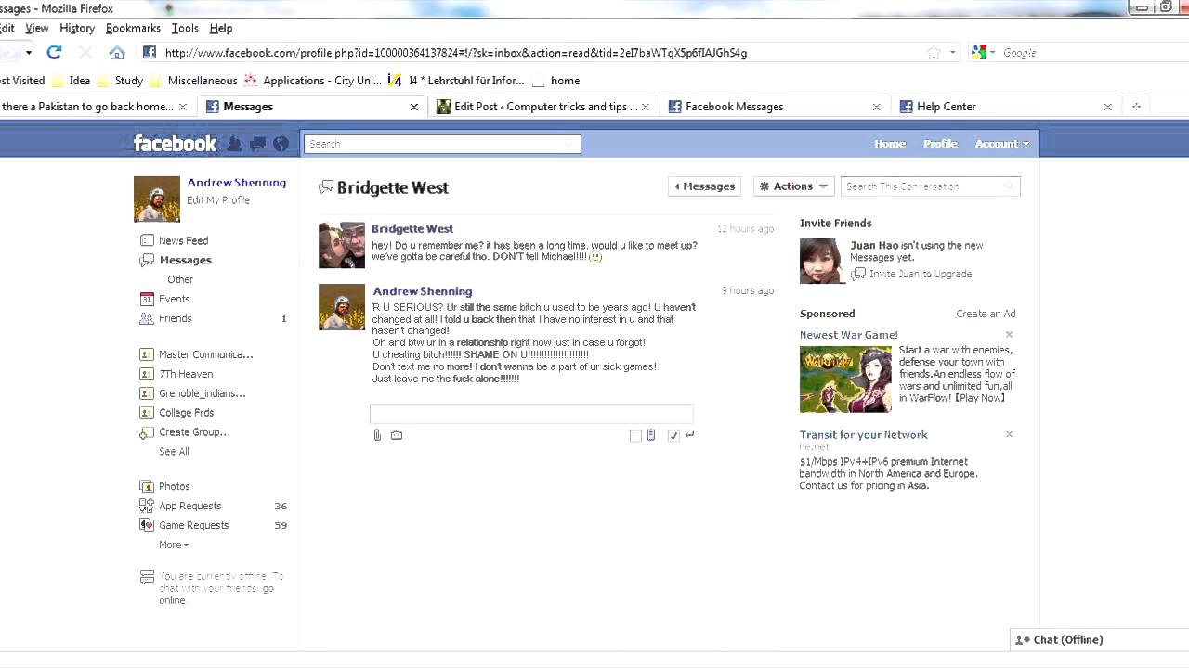Viewport: 1189px width, 668px height.
Task: Click the News Feed icon in sidebar
Action: [x=147, y=240]
